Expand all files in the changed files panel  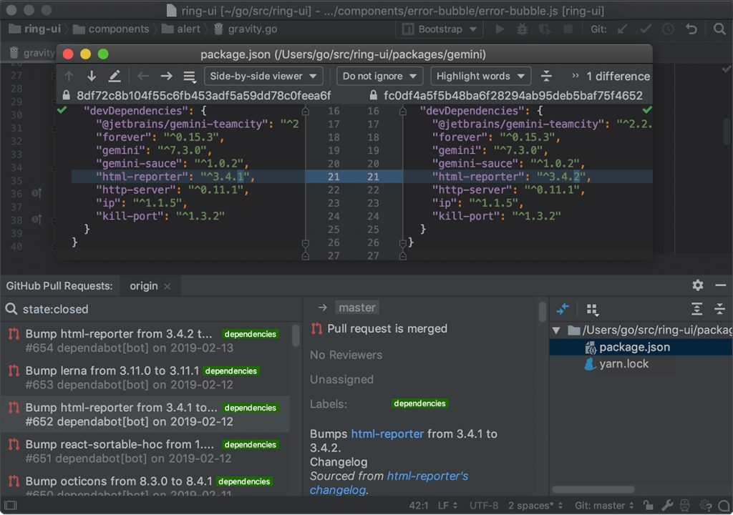click(697, 309)
